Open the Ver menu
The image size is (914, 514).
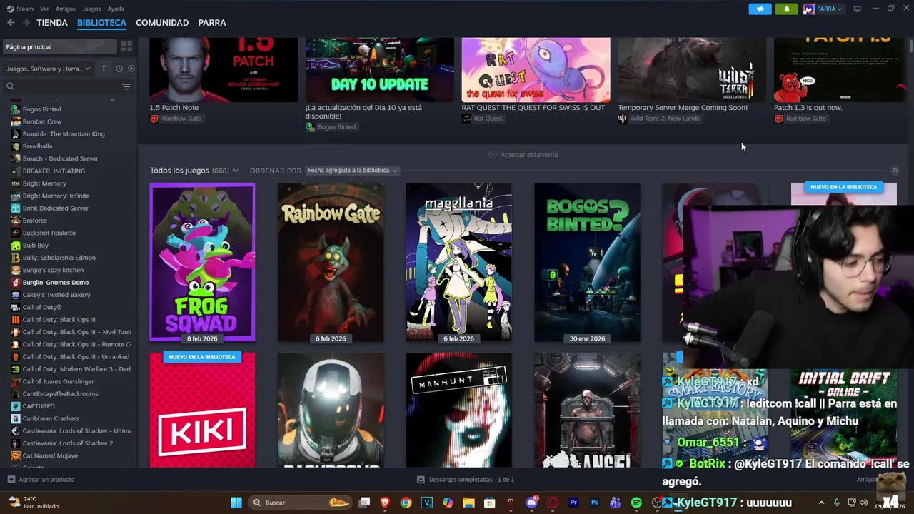click(44, 9)
